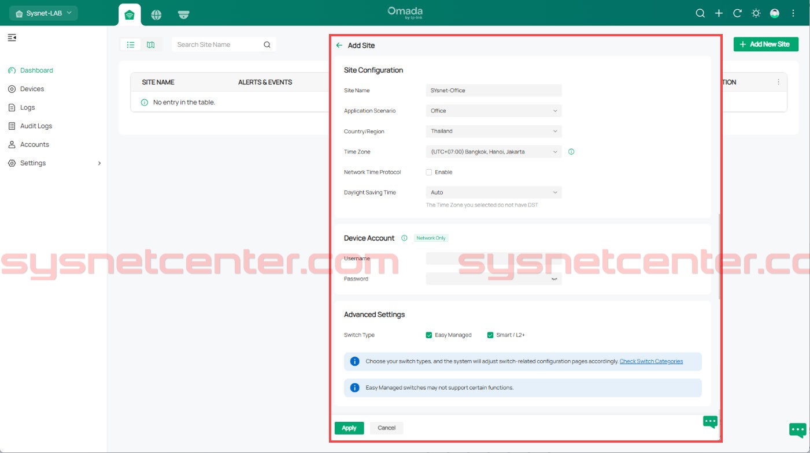Show password using the eye icon
The width and height of the screenshot is (810, 453).
(x=554, y=279)
